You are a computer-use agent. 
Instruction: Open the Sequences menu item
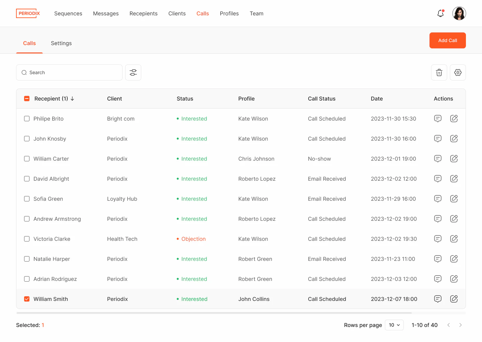[68, 13]
